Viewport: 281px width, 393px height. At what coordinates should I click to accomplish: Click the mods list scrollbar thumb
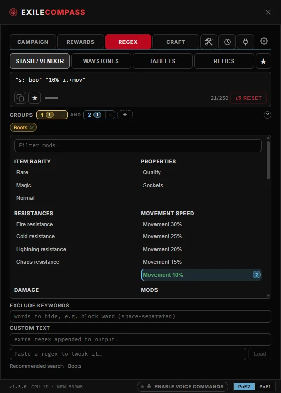tap(268, 161)
